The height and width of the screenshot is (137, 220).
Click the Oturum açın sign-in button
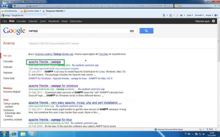[202, 21]
